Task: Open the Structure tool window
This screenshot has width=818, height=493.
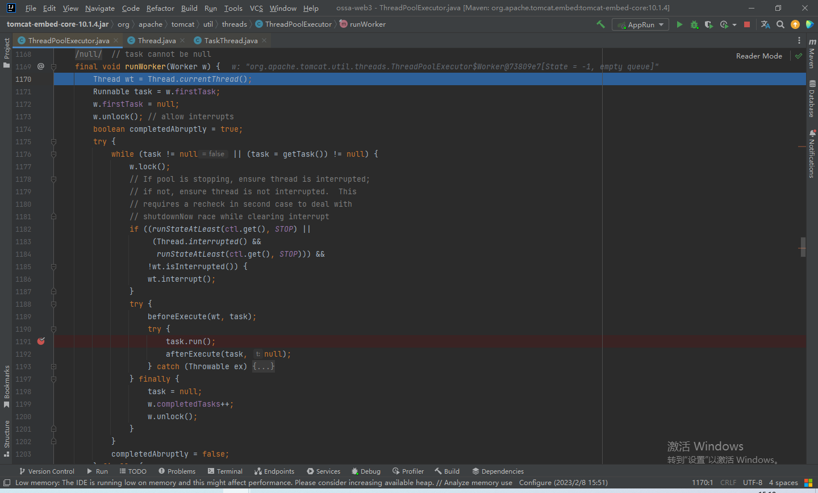Action: (7, 438)
